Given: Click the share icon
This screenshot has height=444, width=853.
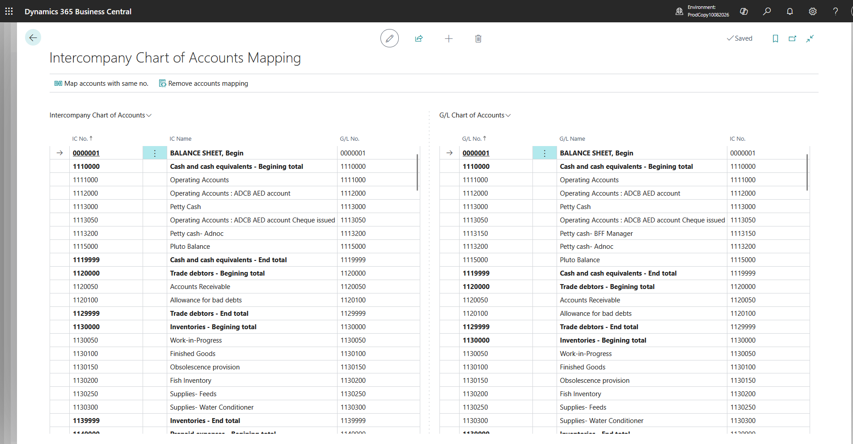Looking at the screenshot, I should click(419, 38).
